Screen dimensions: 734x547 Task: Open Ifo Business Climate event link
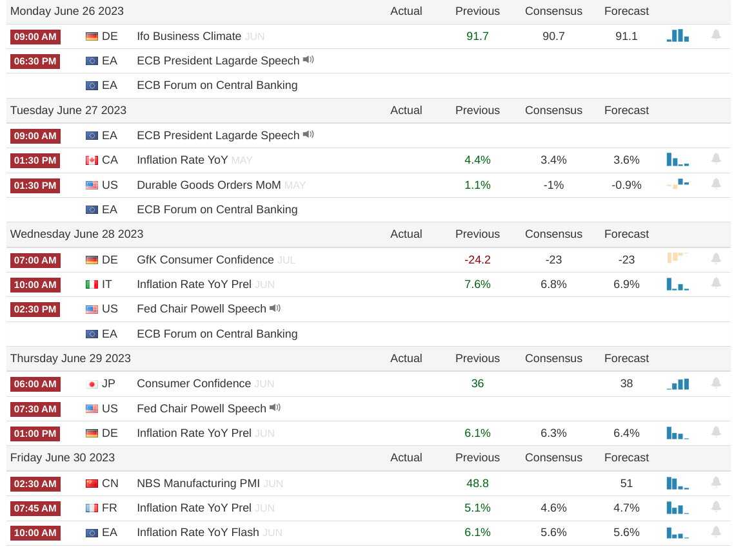[189, 36]
